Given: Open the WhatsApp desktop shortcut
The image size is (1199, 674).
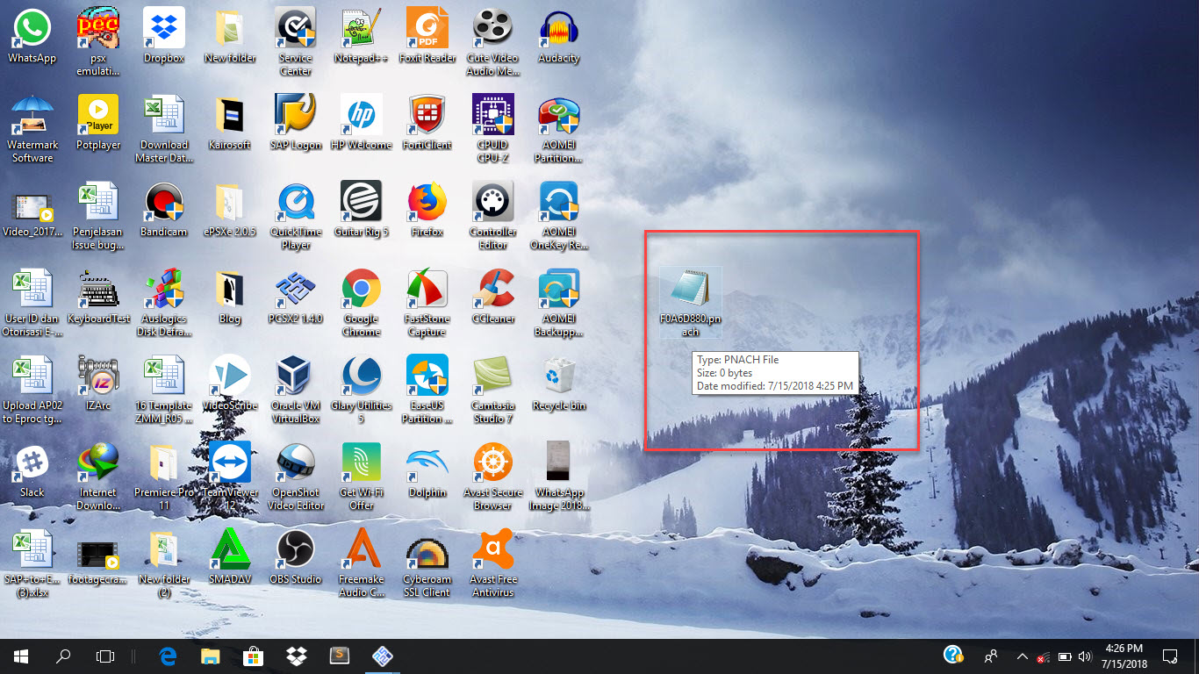Looking at the screenshot, I should click(x=32, y=28).
